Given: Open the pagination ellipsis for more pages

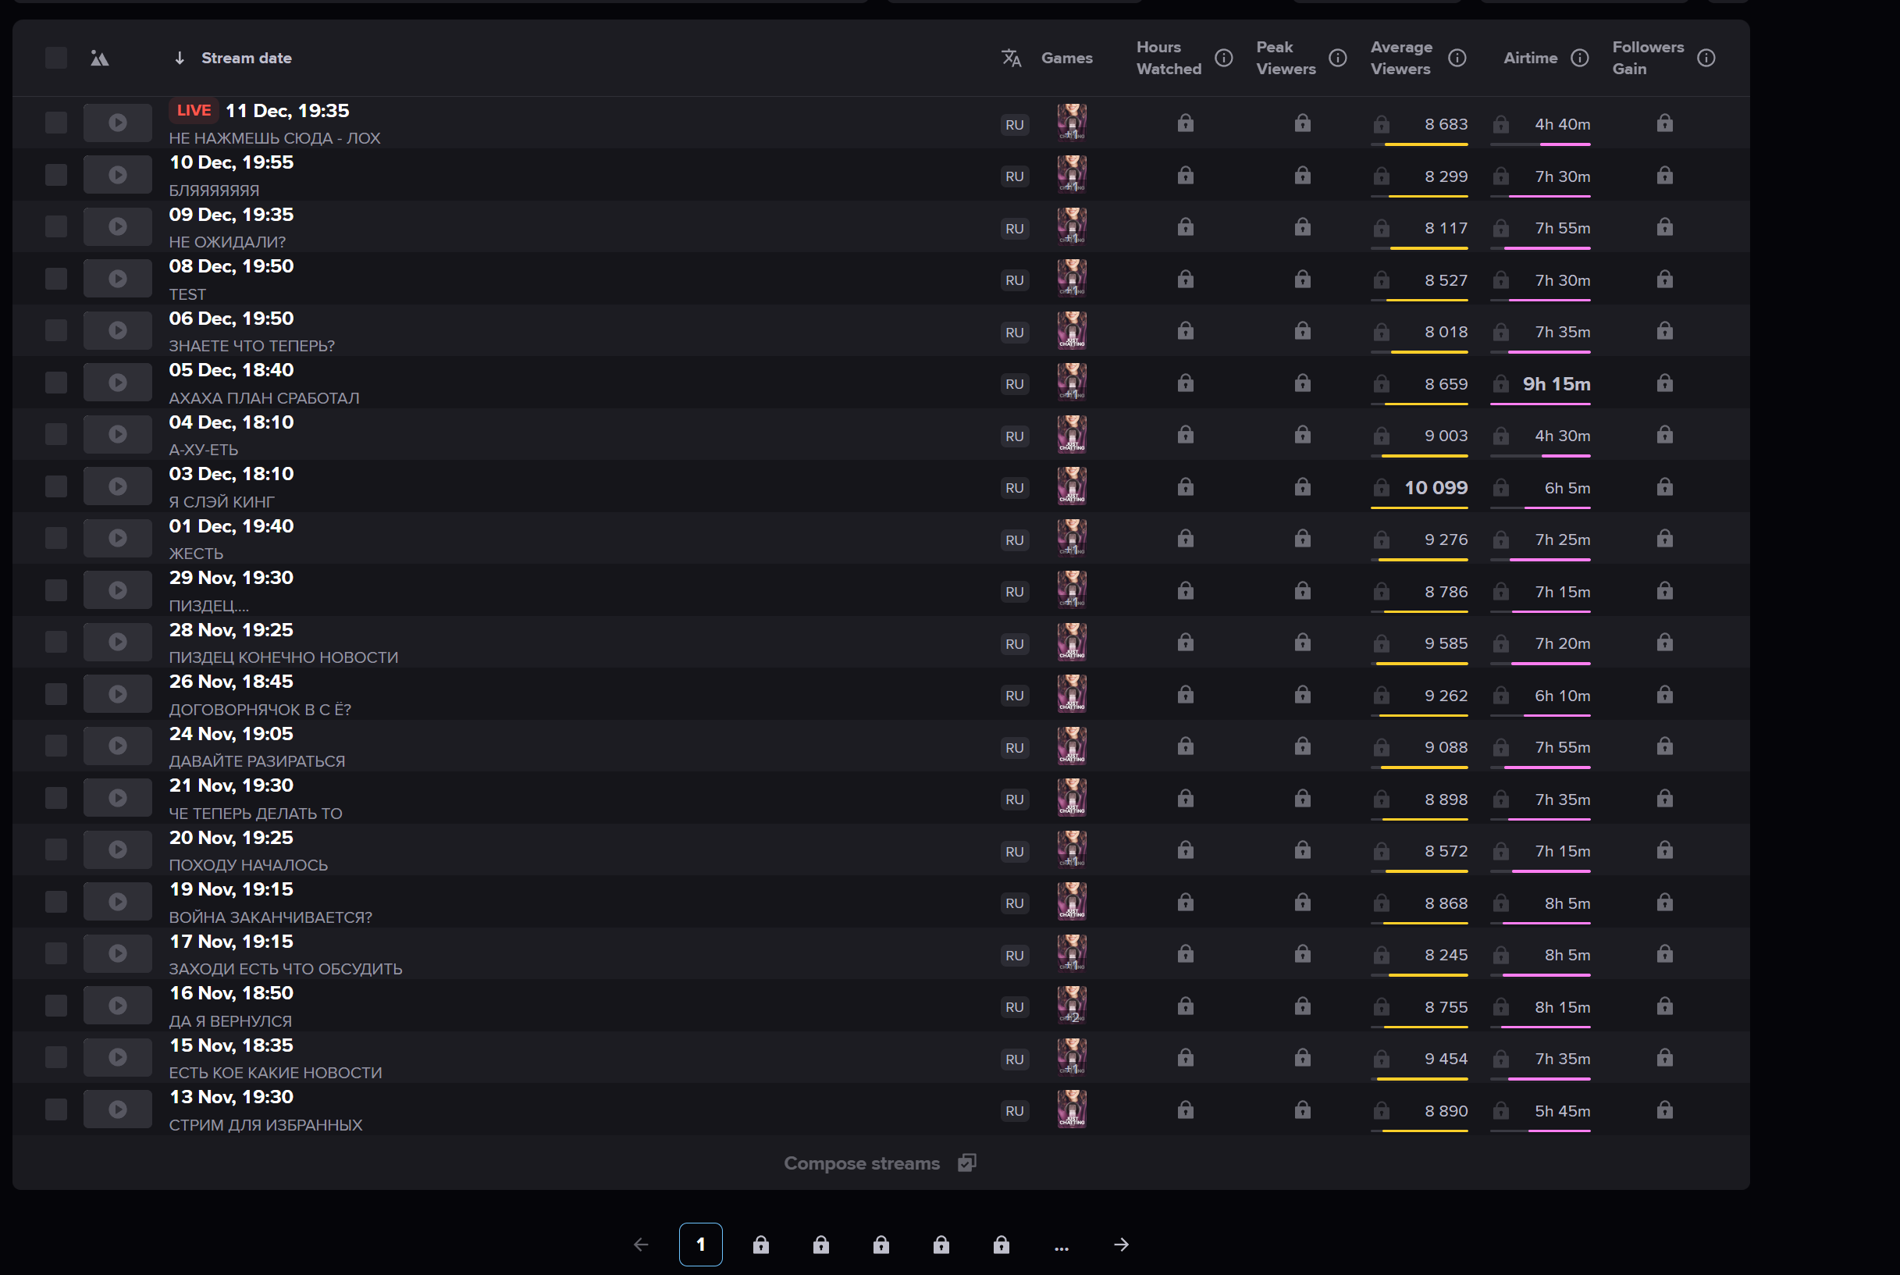Looking at the screenshot, I should tap(1061, 1245).
